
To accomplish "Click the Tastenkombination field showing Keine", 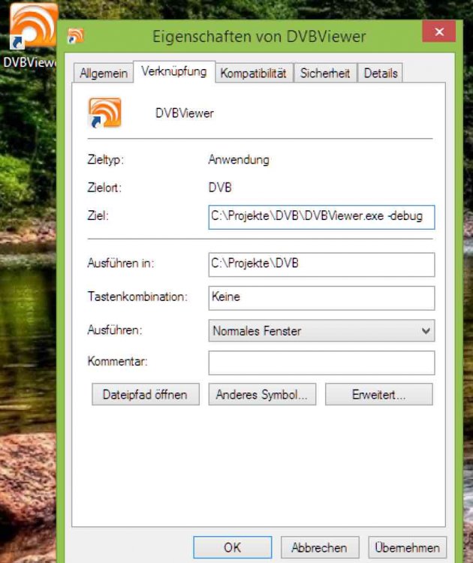I will [x=321, y=298].
